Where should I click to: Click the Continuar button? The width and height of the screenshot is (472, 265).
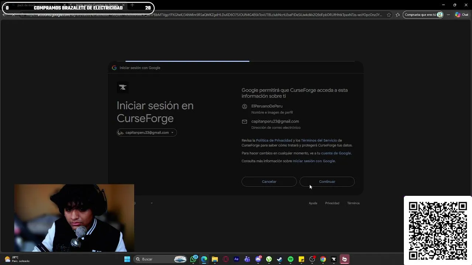pos(327,181)
